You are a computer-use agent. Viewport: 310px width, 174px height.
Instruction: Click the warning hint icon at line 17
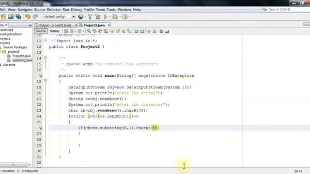41,75
